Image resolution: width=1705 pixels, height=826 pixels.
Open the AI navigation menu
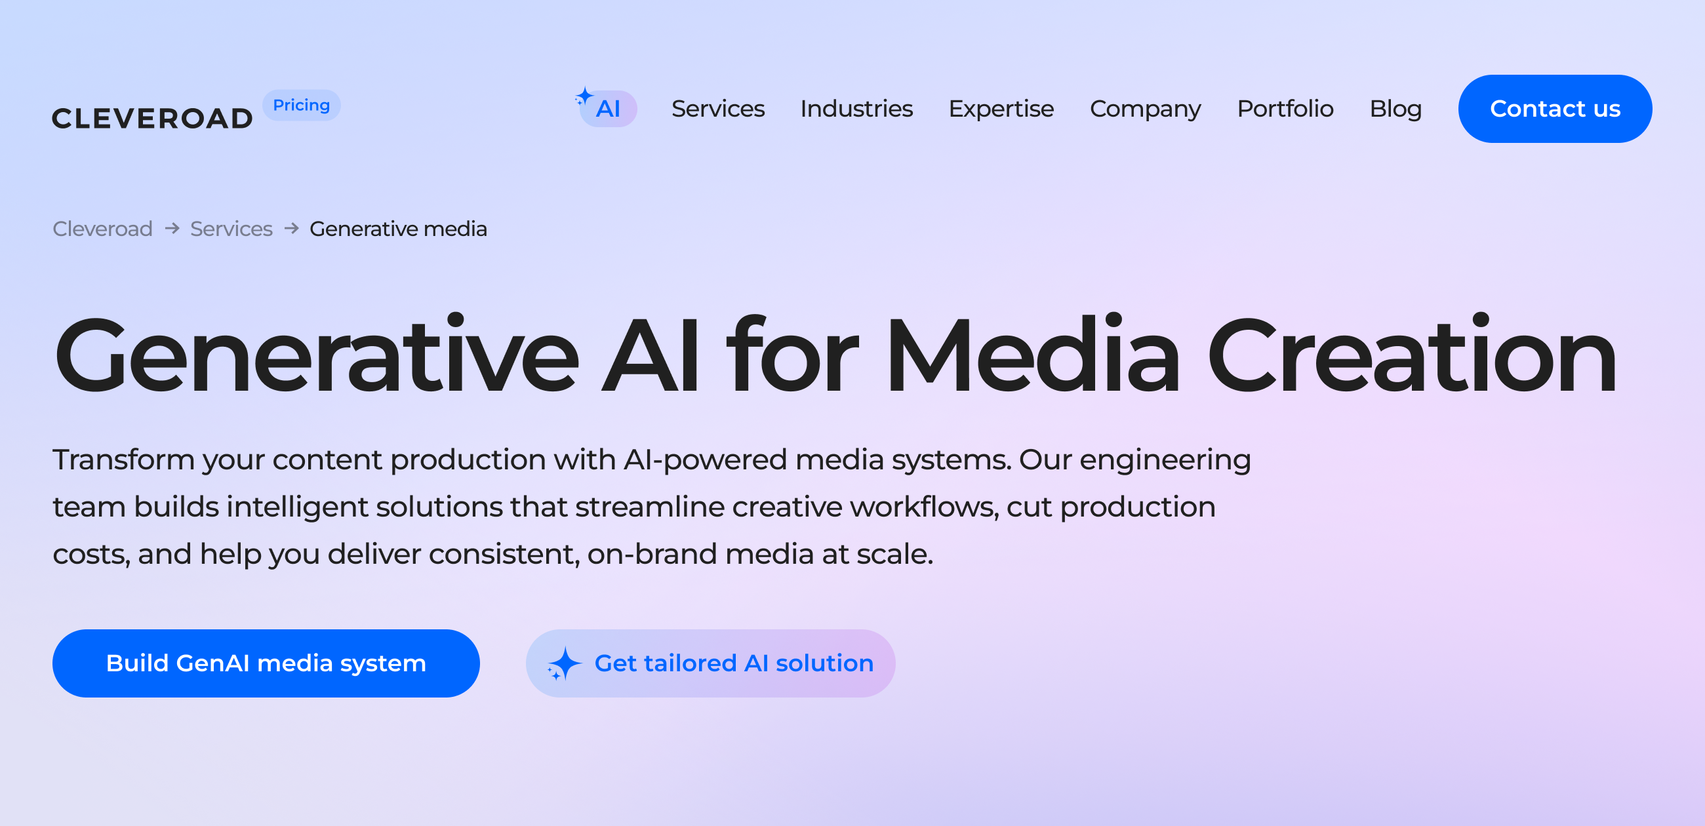click(x=608, y=109)
